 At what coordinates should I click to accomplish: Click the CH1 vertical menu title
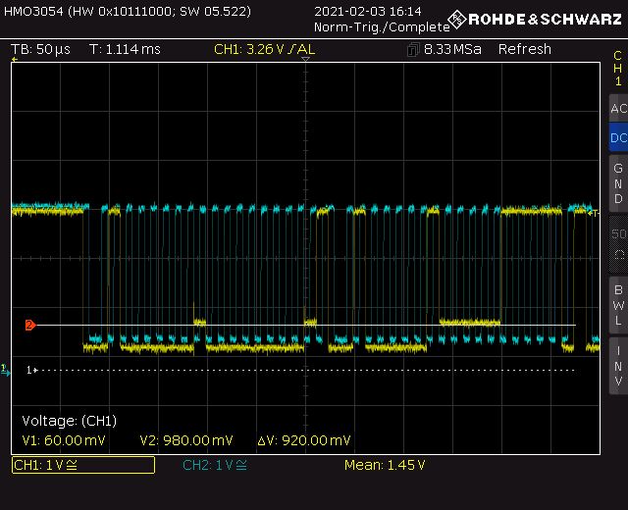point(618,68)
